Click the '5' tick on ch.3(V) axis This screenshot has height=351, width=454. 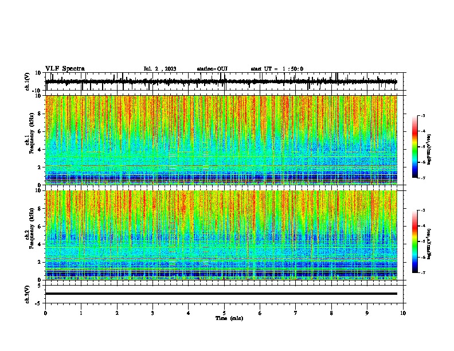click(x=40, y=286)
